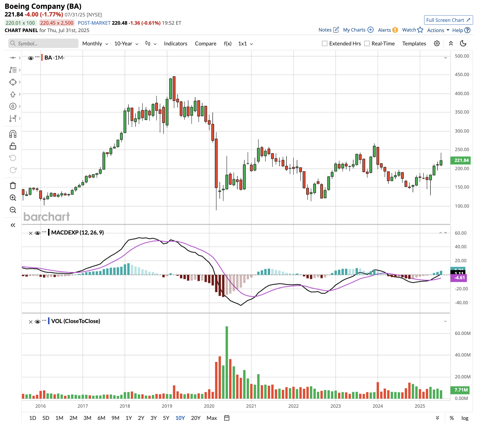Save to My Charts

[358, 30]
